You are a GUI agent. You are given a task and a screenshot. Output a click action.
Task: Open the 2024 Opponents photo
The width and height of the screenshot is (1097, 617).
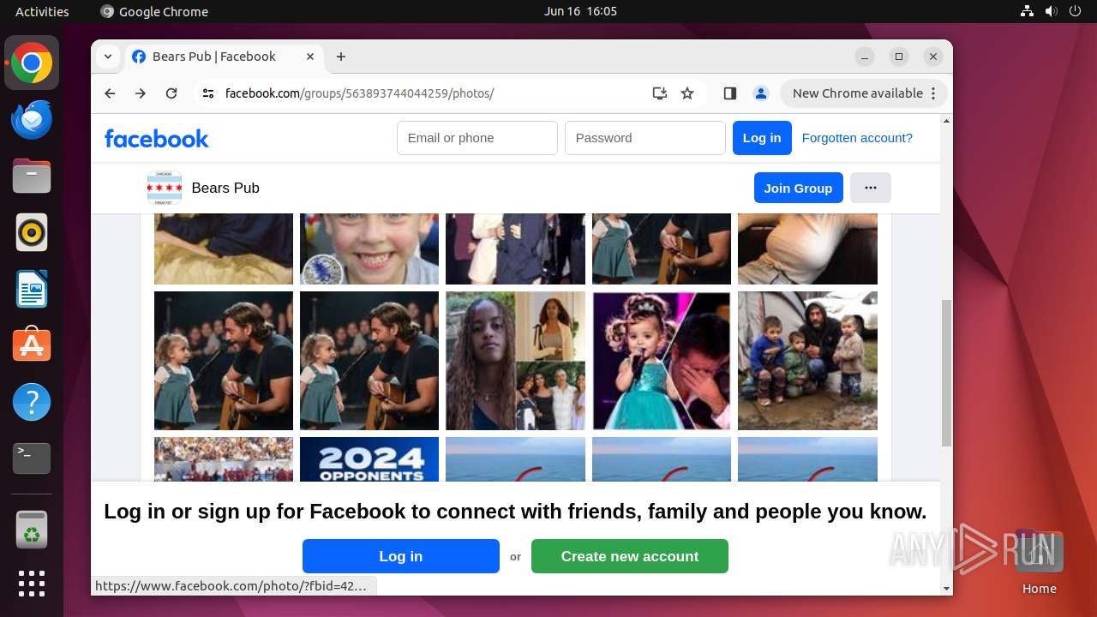(369, 459)
